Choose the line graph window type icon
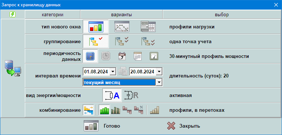The image size is (282, 135). click(x=122, y=27)
